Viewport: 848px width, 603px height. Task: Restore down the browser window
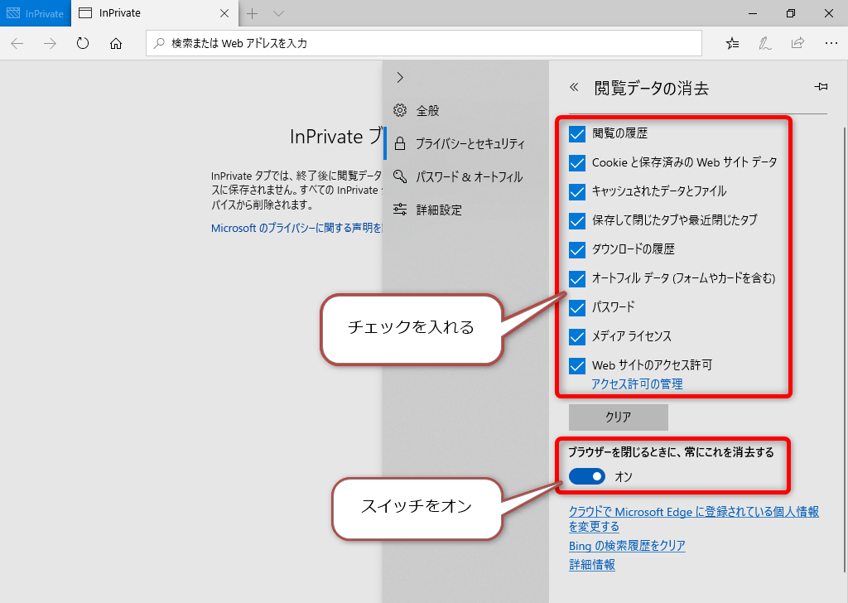(791, 13)
